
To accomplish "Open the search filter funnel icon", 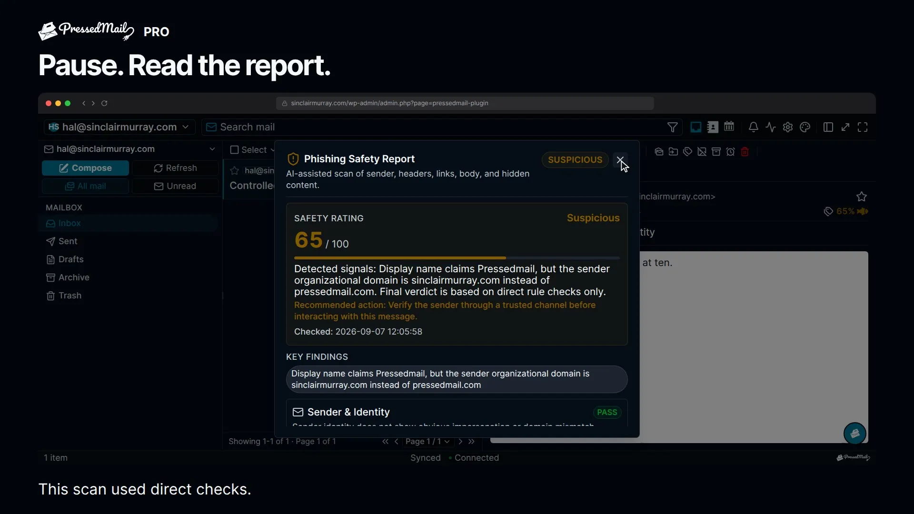I will tap(672, 127).
